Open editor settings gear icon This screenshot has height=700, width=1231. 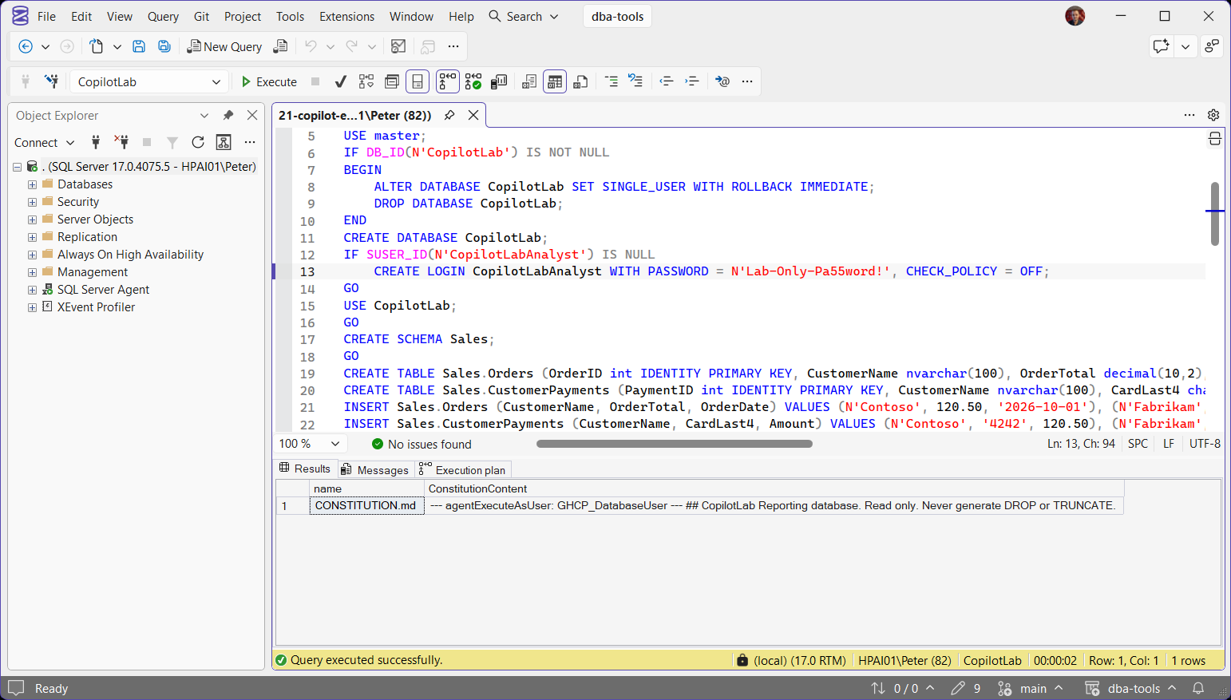pyautogui.click(x=1213, y=115)
